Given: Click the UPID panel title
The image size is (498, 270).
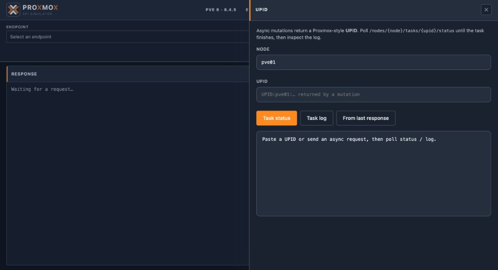Looking at the screenshot, I should click(261, 10).
